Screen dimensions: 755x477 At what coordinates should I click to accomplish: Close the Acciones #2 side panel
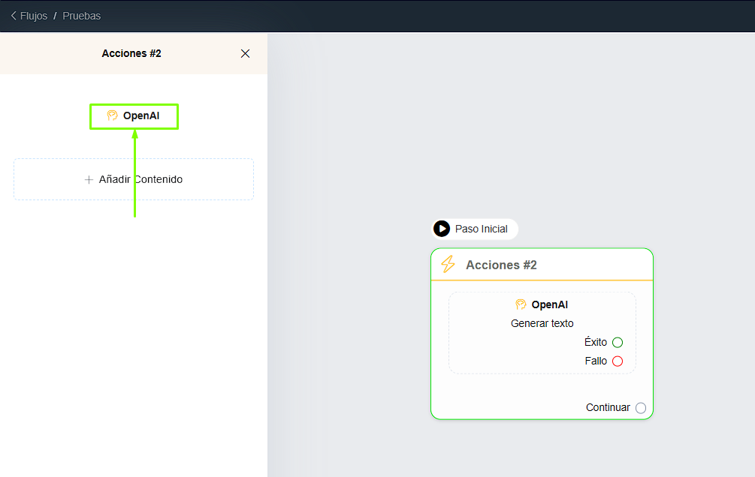coord(245,53)
